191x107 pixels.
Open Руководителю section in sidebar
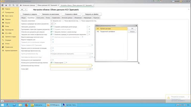(10, 12)
